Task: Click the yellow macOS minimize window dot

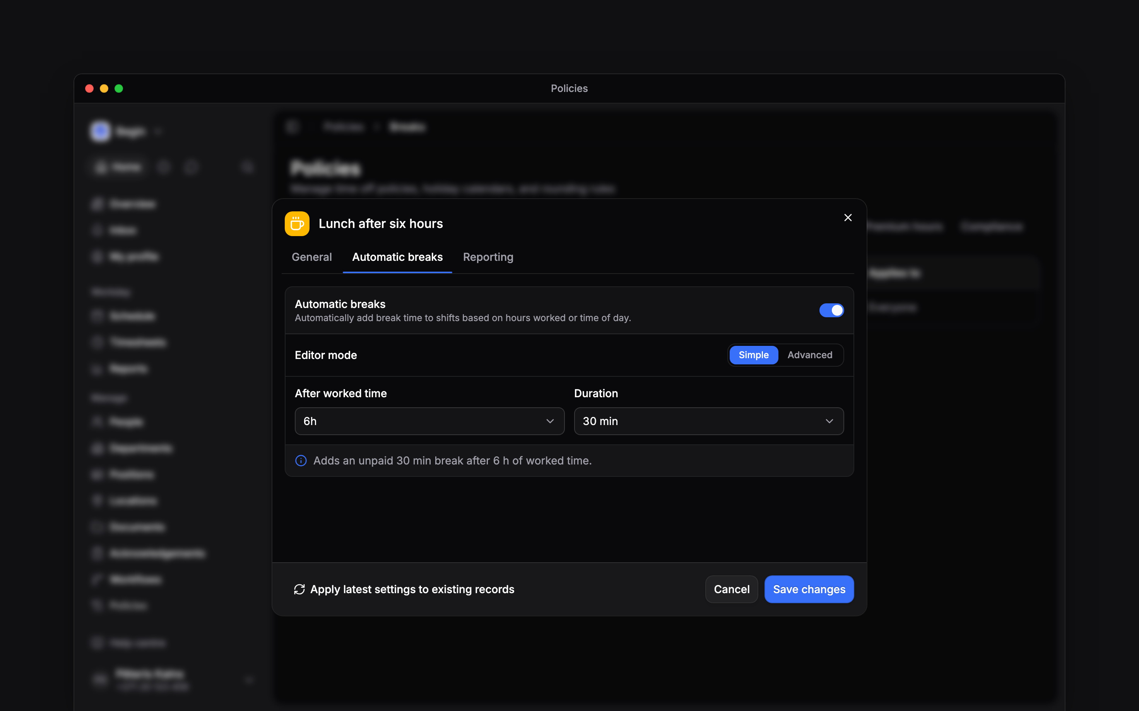Action: (104, 88)
